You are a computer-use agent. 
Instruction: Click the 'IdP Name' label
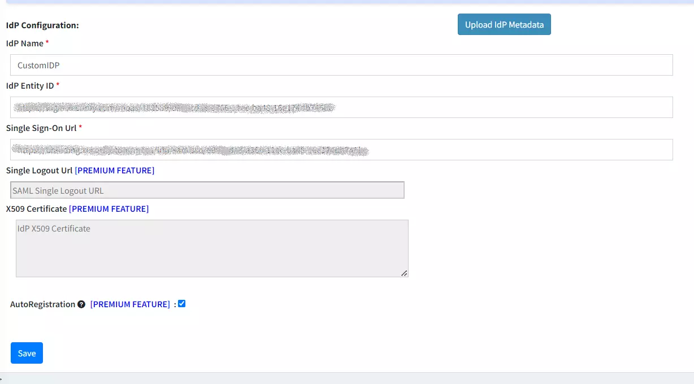click(x=25, y=43)
